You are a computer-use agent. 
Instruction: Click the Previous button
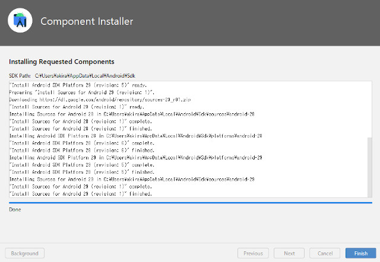(x=253, y=253)
